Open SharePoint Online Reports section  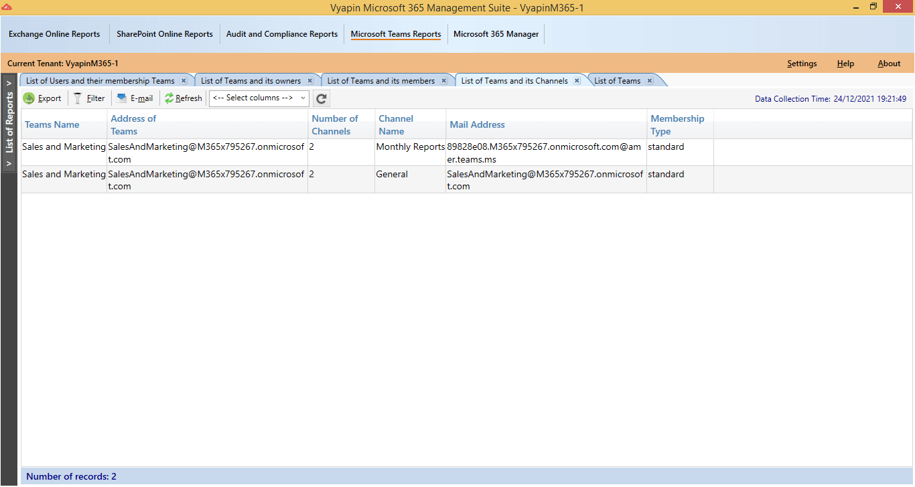pyautogui.click(x=165, y=34)
